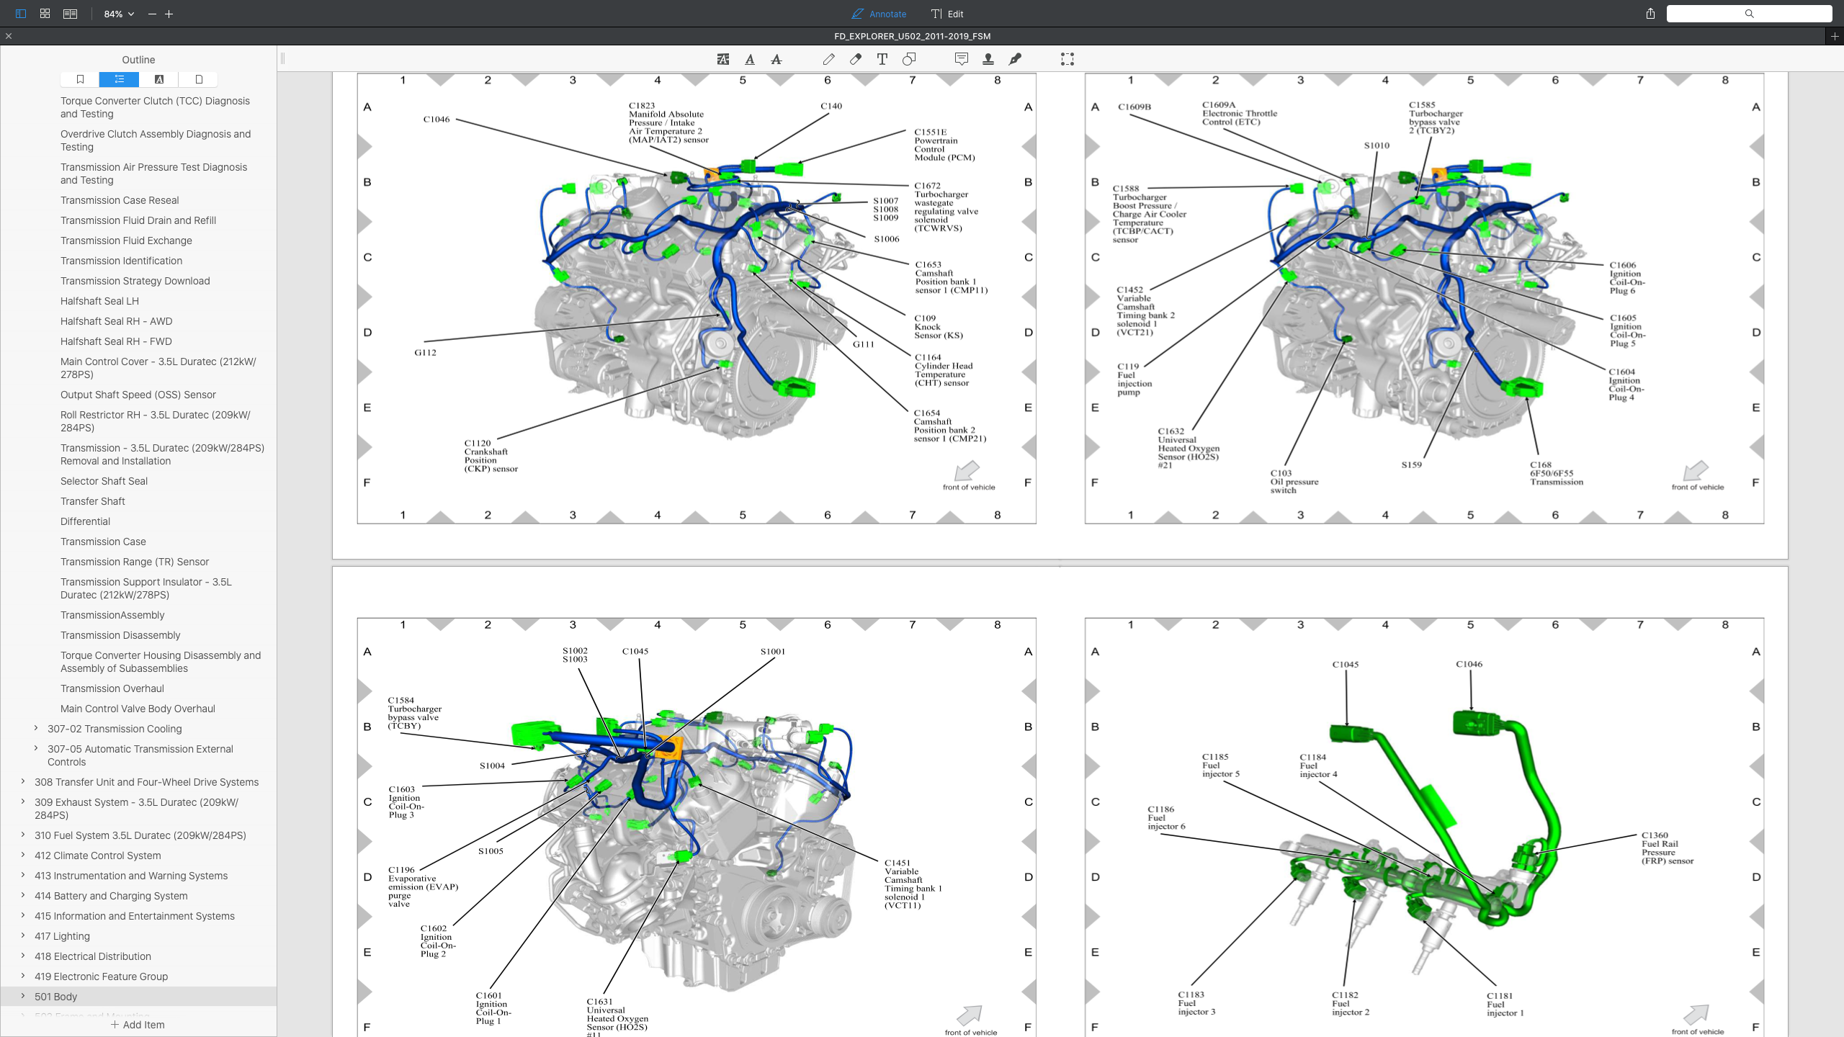Open the 84% zoom dropdown
The height and width of the screenshot is (1037, 1844).
pyautogui.click(x=119, y=14)
